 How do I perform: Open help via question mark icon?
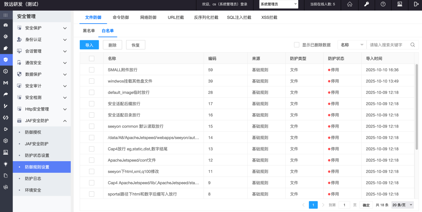pos(383,4)
